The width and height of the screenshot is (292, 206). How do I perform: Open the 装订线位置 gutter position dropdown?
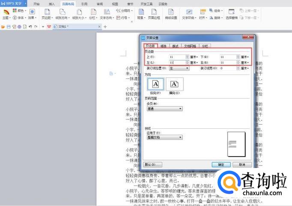coord(179,68)
